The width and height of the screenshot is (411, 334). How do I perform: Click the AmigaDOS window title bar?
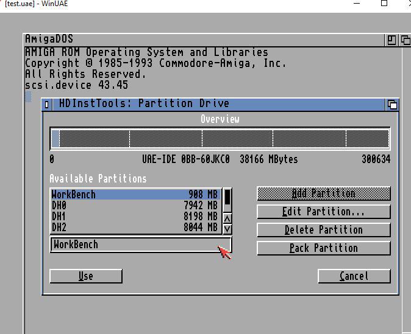coord(203,39)
